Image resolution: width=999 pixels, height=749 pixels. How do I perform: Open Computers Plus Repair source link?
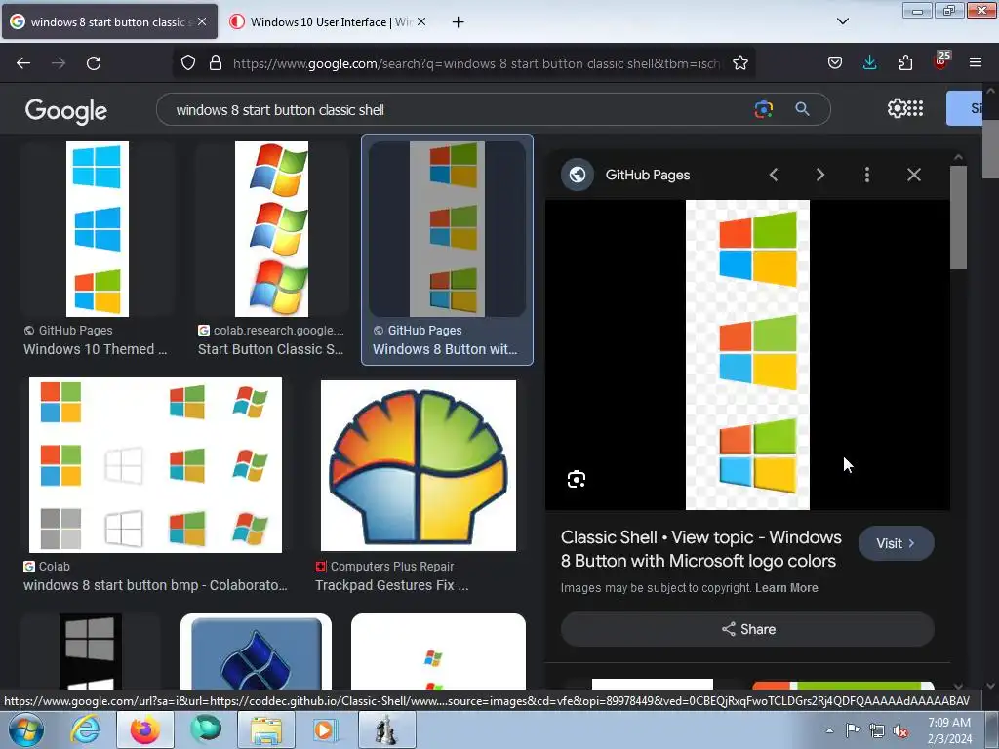point(384,567)
